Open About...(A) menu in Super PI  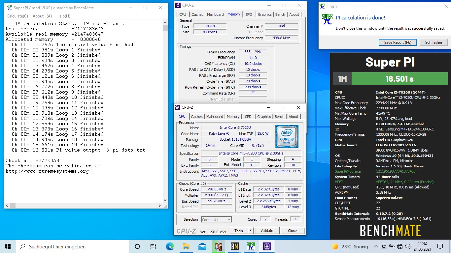pyautogui.click(x=42, y=16)
